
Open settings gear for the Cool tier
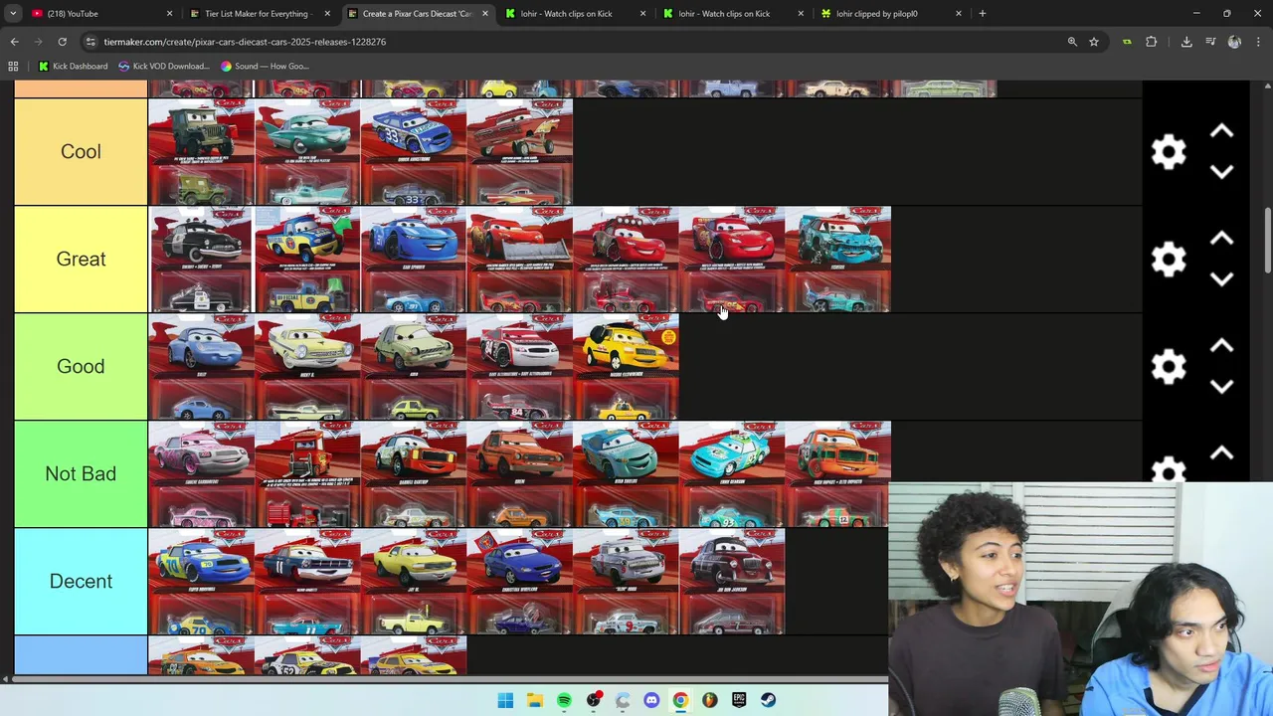[x=1169, y=151]
